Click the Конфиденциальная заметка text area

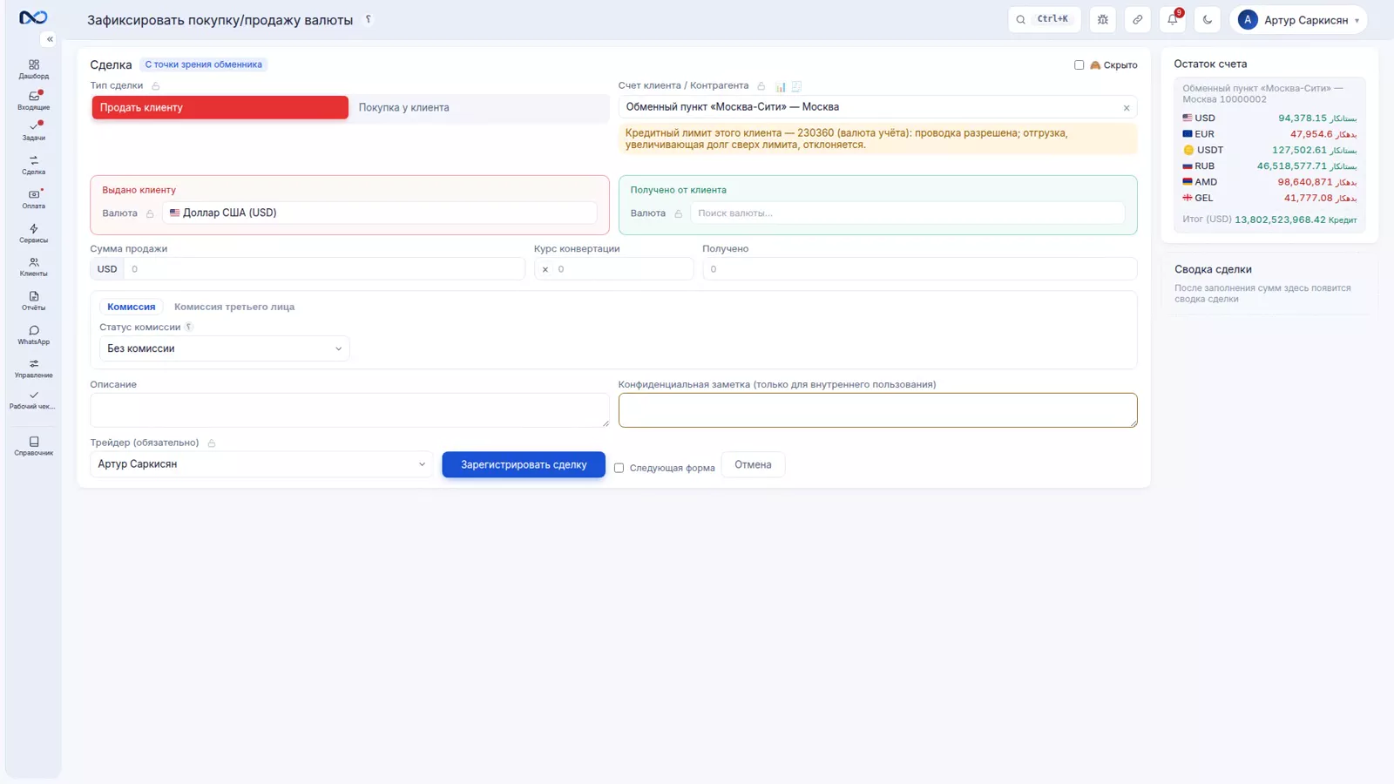click(x=878, y=410)
